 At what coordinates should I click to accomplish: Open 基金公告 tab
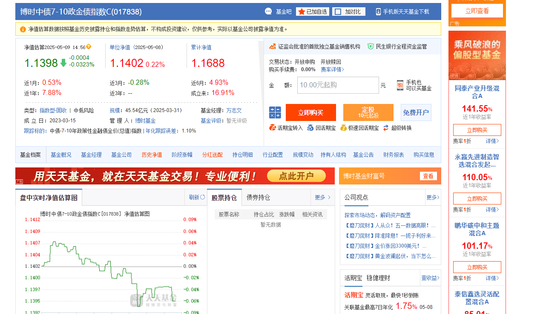(x=364, y=155)
